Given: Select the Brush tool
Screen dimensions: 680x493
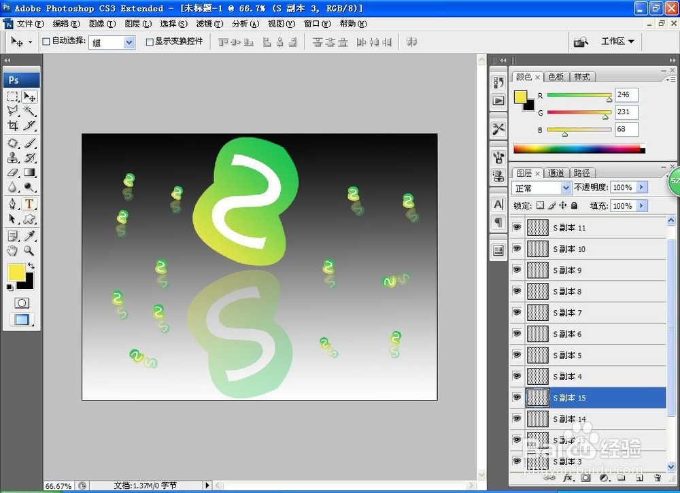Looking at the screenshot, I should point(29,143).
